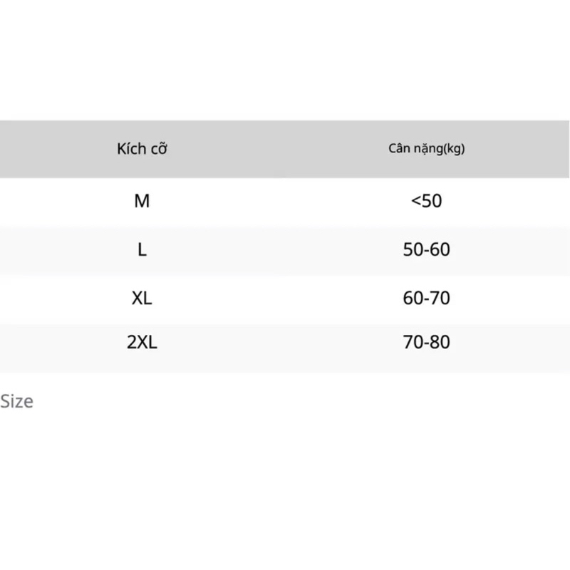Click gap between L and 50-60 cells
This screenshot has width=570, height=570.
(x=285, y=250)
